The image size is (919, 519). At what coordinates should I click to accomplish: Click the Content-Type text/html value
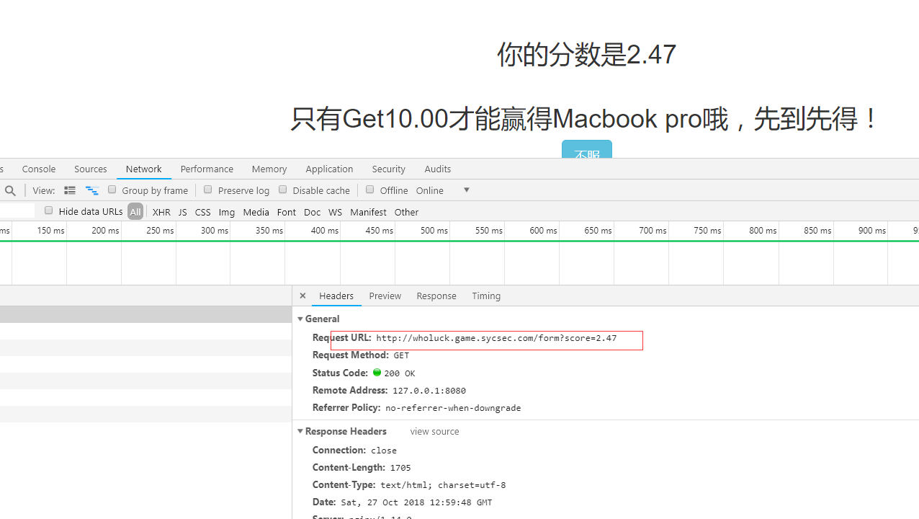pyautogui.click(x=443, y=485)
